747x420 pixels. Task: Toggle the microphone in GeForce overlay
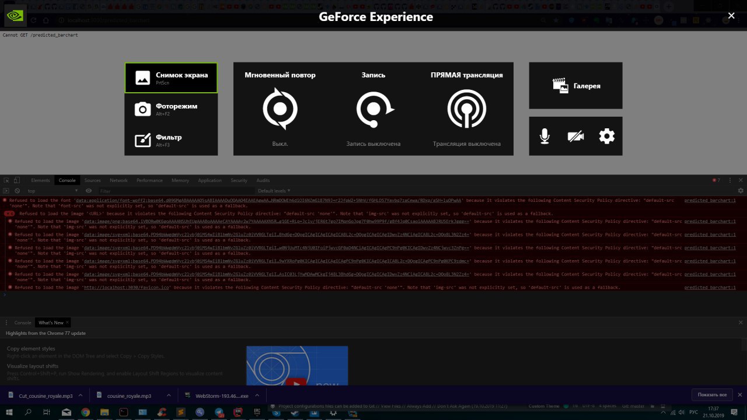(x=544, y=136)
